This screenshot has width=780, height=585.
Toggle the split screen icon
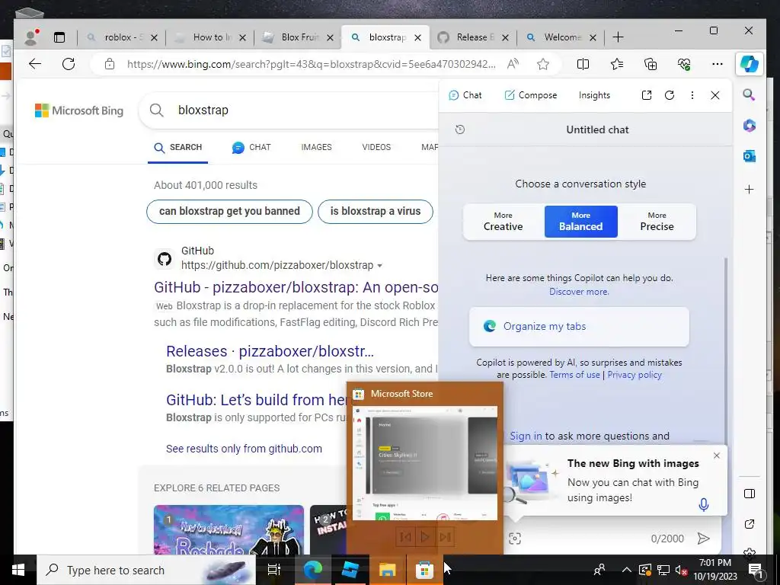(583, 64)
